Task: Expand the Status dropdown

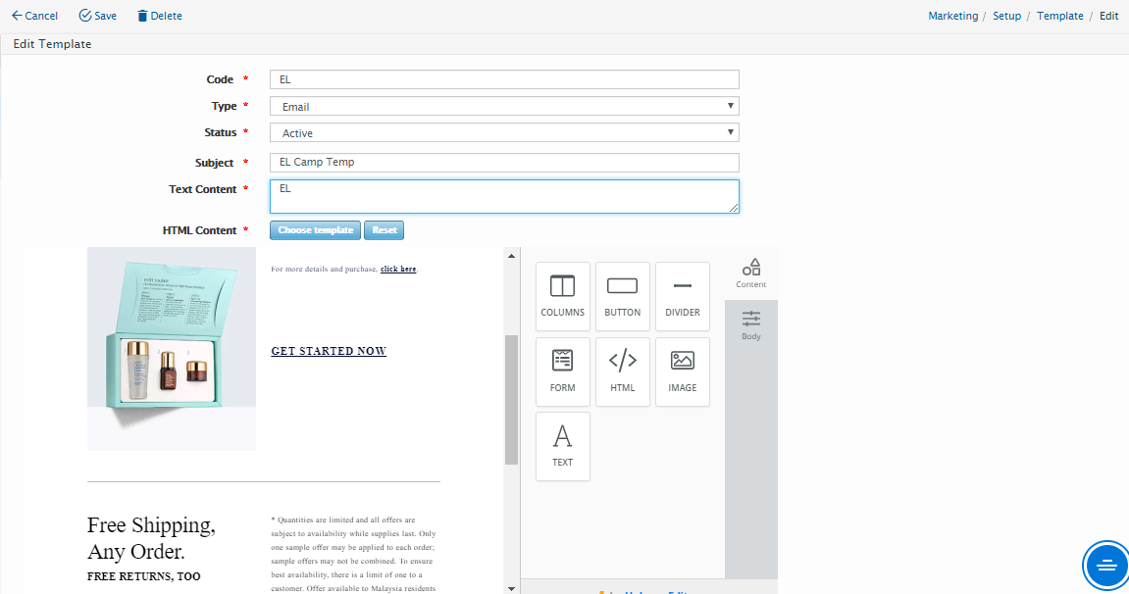Action: (x=504, y=132)
